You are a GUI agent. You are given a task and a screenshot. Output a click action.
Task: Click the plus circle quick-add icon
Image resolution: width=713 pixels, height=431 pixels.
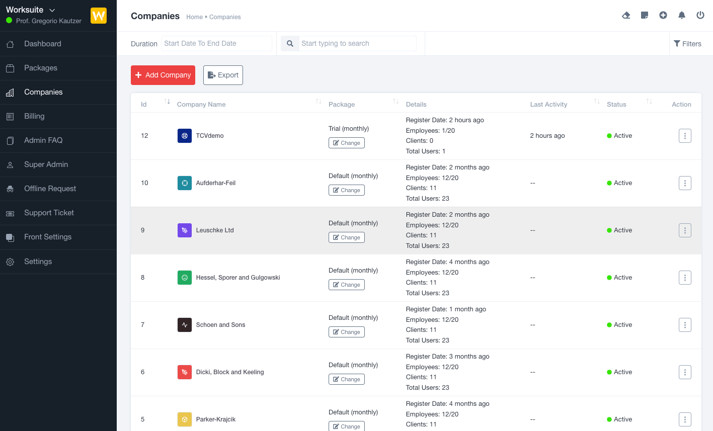point(663,15)
